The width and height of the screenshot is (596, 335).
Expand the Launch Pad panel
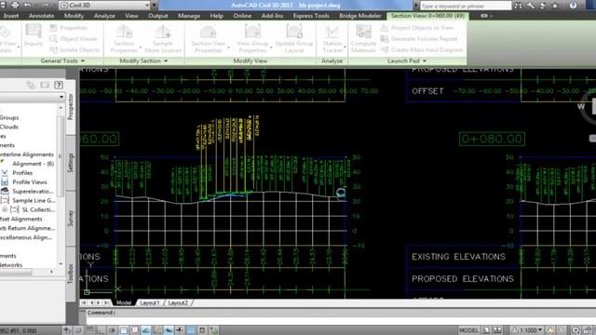(x=407, y=60)
